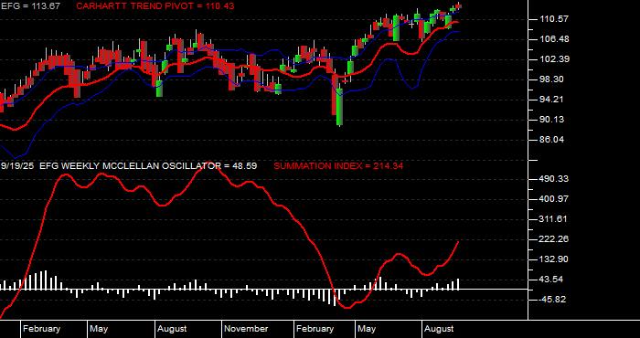640x338 pixels.
Task: Click the 9/19/25 date label
Action: point(17,166)
